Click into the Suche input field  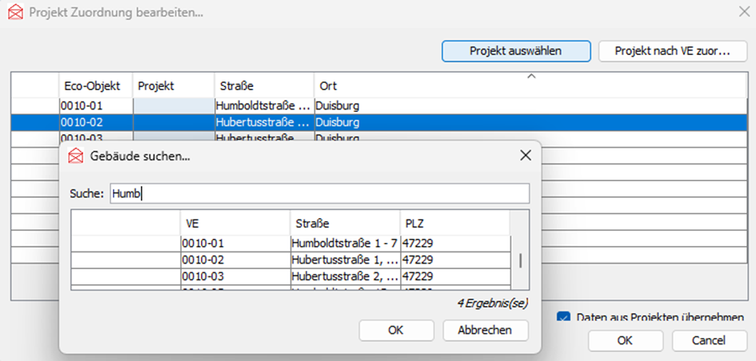(x=320, y=193)
